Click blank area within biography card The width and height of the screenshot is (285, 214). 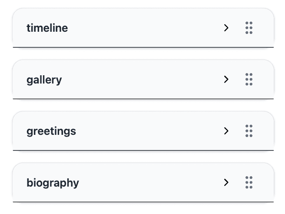[x=143, y=183]
